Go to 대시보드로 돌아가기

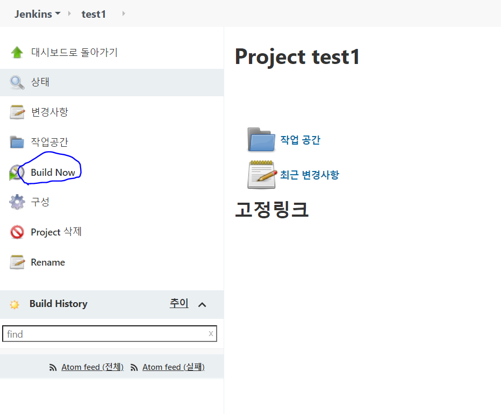tap(74, 52)
